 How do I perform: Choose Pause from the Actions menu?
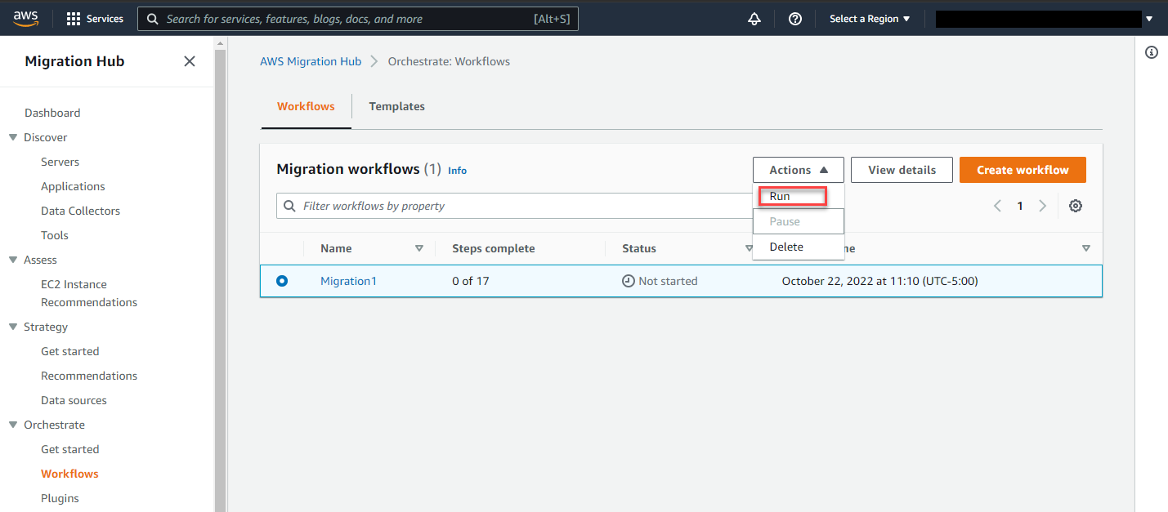pos(799,221)
